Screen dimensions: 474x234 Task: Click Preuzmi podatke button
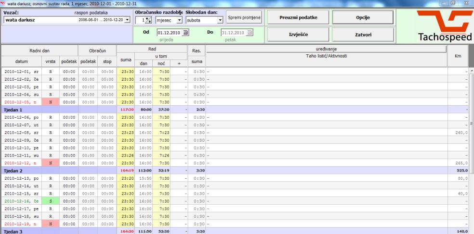point(298,17)
